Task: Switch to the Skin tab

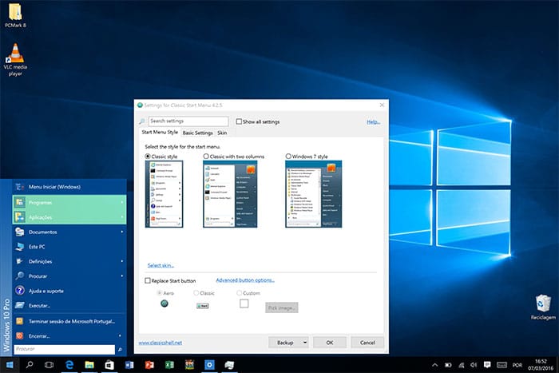Action: 222,133
